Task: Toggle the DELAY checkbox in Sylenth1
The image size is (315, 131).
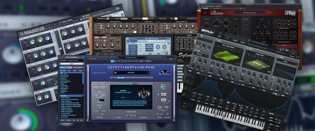Action: (128, 54)
